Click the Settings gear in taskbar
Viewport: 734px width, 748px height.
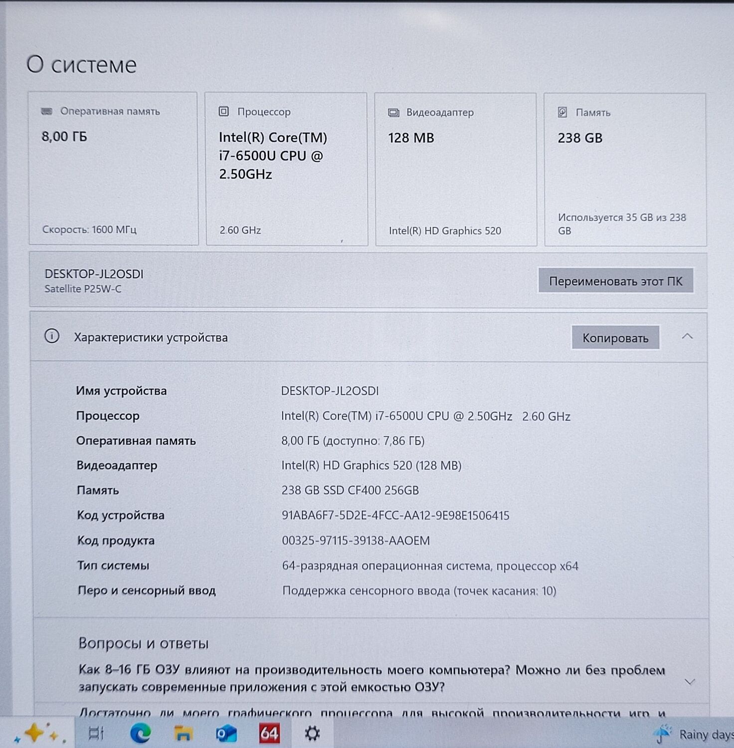pos(312,734)
